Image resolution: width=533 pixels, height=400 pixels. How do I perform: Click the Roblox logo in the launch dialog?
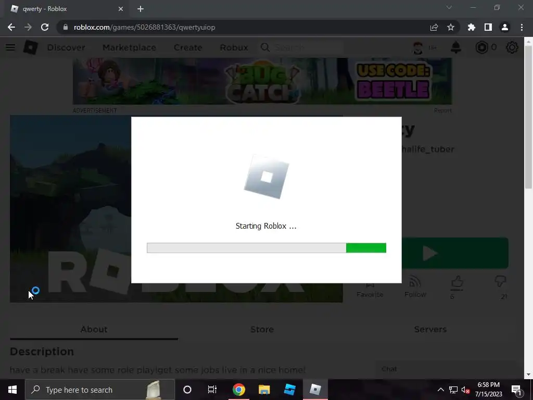(x=266, y=177)
